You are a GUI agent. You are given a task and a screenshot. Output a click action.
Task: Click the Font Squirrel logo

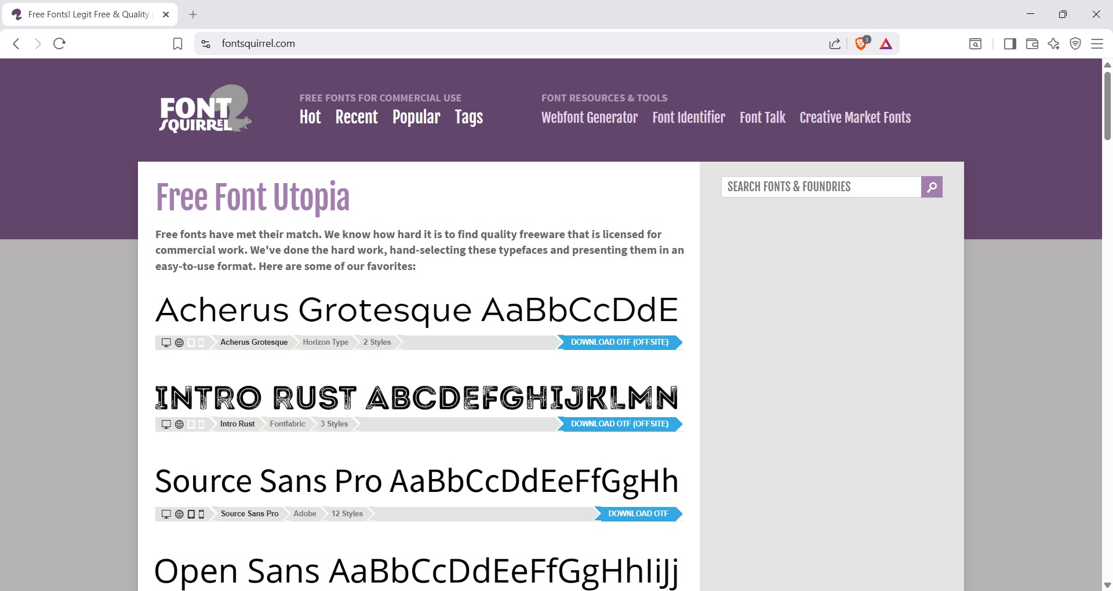click(205, 110)
